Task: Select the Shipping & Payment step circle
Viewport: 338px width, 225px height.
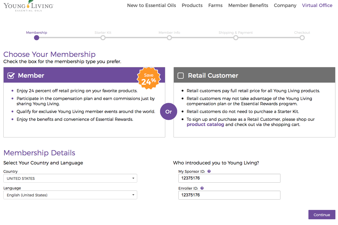Action: click(236, 38)
